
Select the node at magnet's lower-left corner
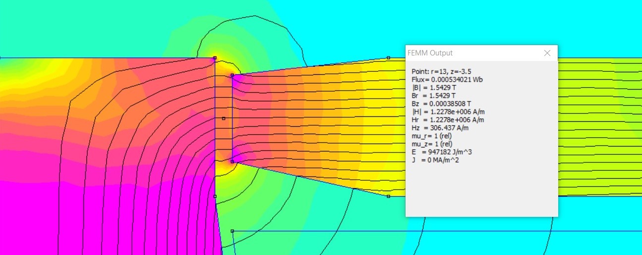(232, 161)
